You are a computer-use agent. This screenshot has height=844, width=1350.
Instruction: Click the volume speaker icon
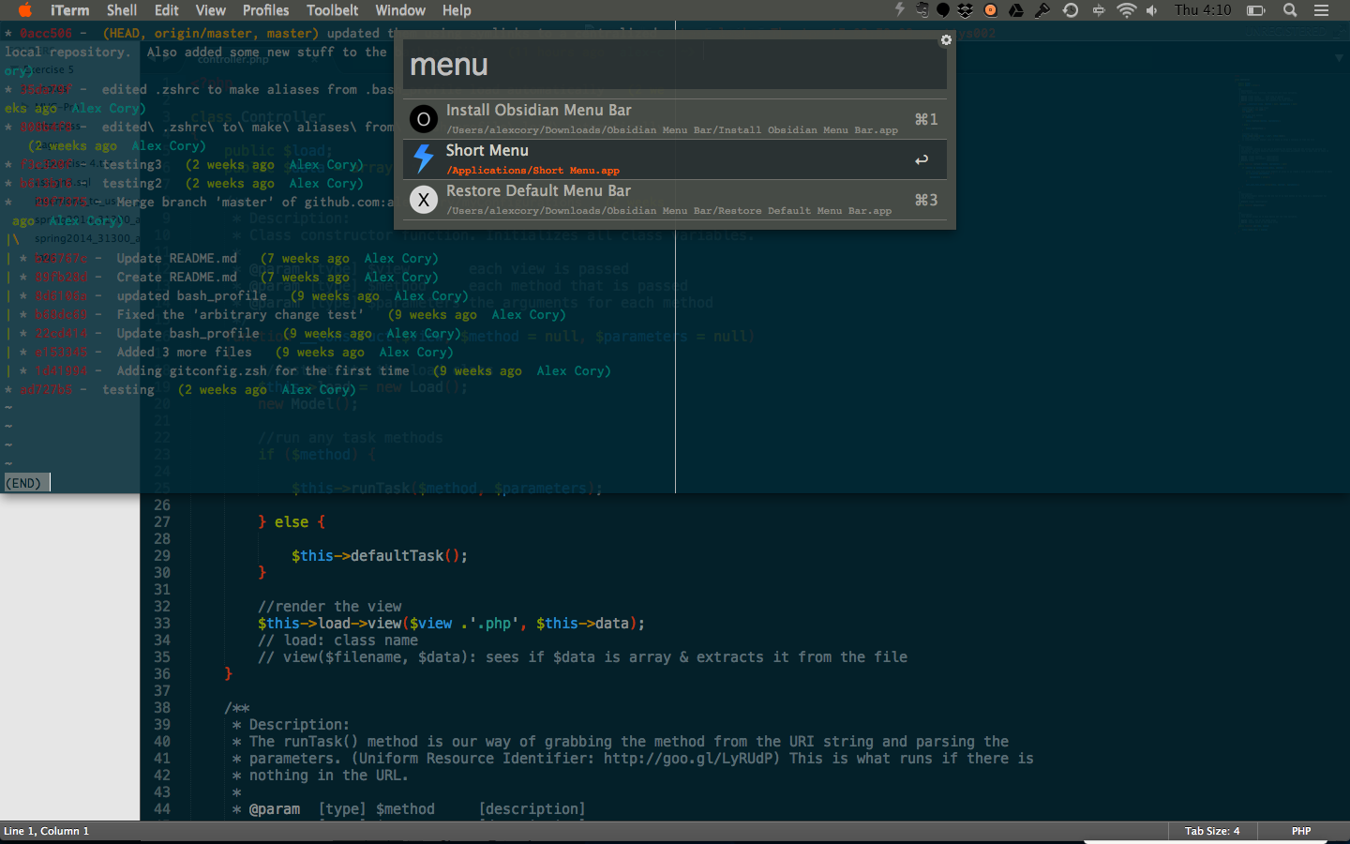(x=1151, y=10)
